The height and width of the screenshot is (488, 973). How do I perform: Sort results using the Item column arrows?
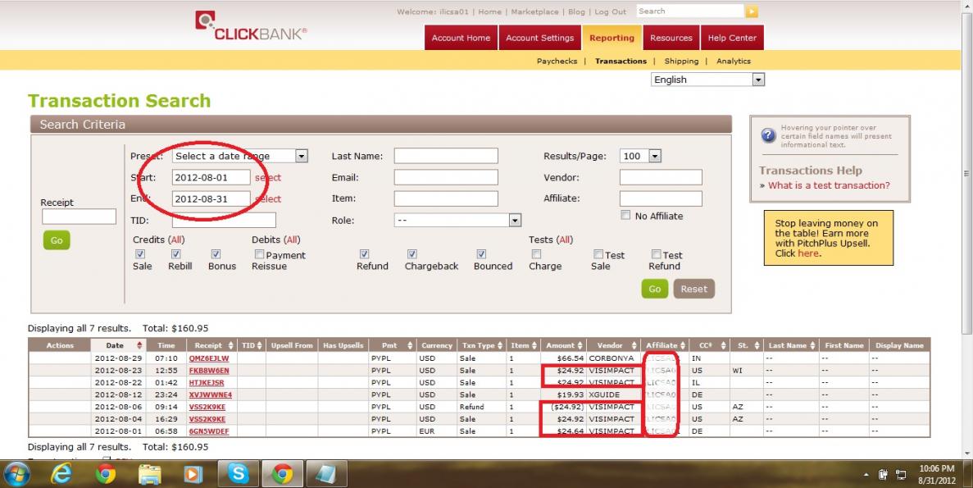point(534,345)
